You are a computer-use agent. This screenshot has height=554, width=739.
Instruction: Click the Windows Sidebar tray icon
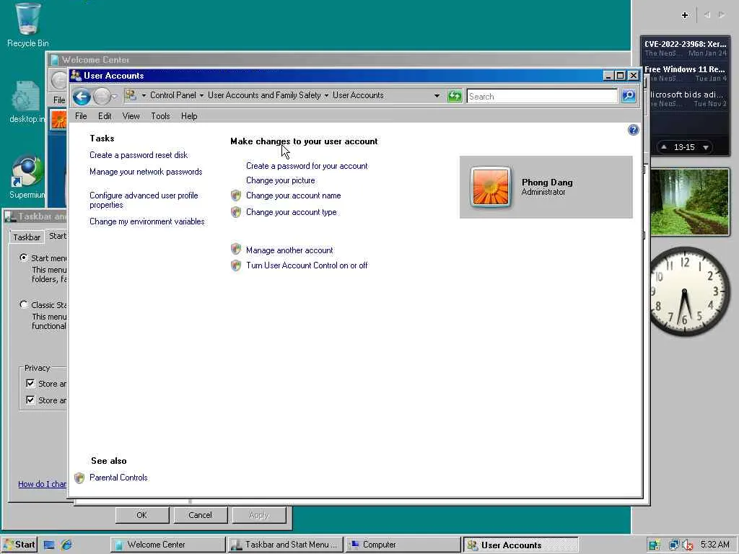(654, 545)
